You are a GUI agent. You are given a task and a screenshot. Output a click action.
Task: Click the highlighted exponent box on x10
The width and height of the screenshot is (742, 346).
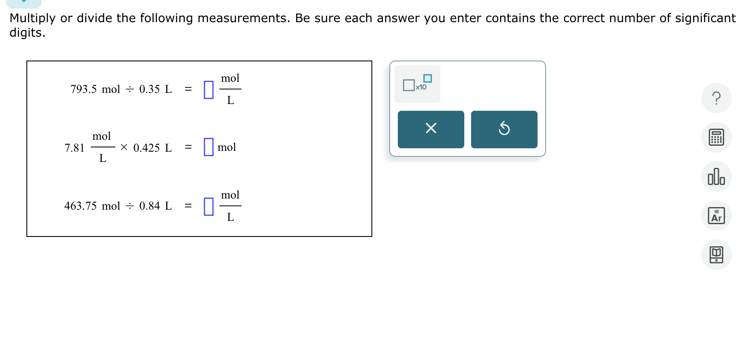click(427, 78)
